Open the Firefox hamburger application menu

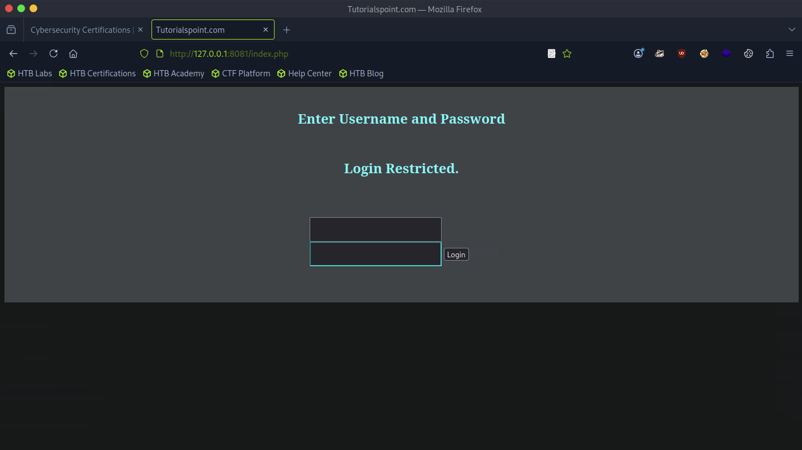789,53
